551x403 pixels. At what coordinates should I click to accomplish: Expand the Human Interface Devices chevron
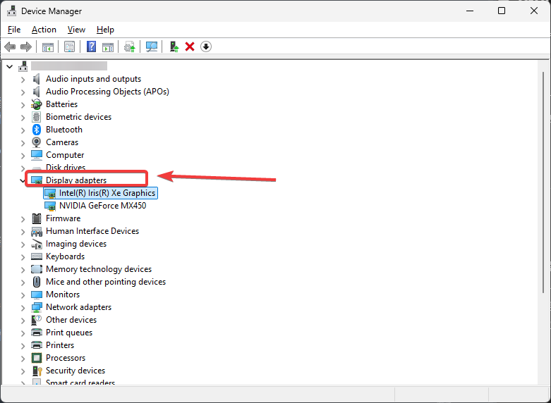23,232
